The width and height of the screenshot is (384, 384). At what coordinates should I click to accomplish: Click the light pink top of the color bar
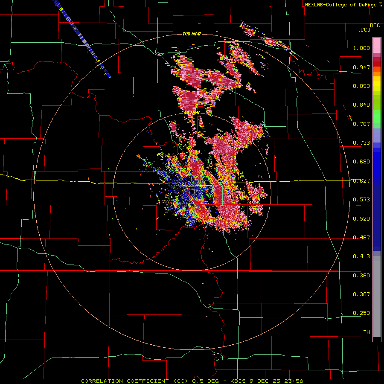click(x=377, y=46)
